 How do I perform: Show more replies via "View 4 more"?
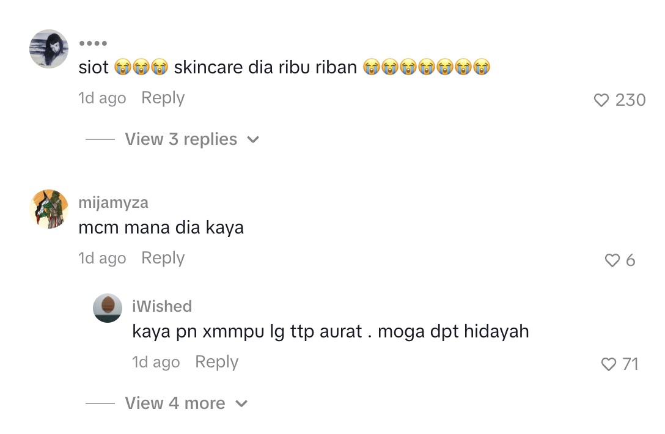click(175, 403)
